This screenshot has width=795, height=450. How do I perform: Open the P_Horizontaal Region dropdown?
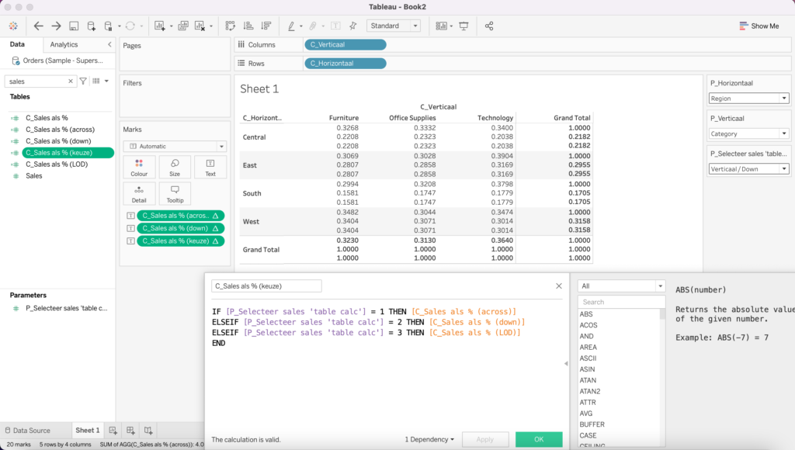tap(749, 99)
